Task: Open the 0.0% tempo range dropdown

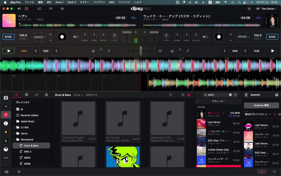Action: click(x=258, y=39)
